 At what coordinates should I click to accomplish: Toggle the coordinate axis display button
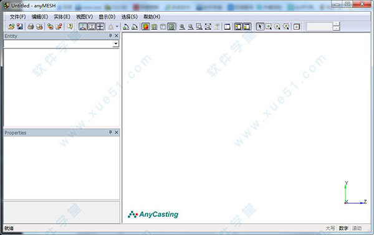click(83, 26)
